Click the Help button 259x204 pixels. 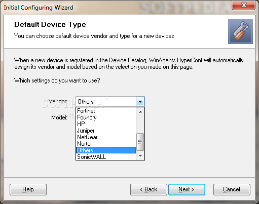click(x=28, y=189)
